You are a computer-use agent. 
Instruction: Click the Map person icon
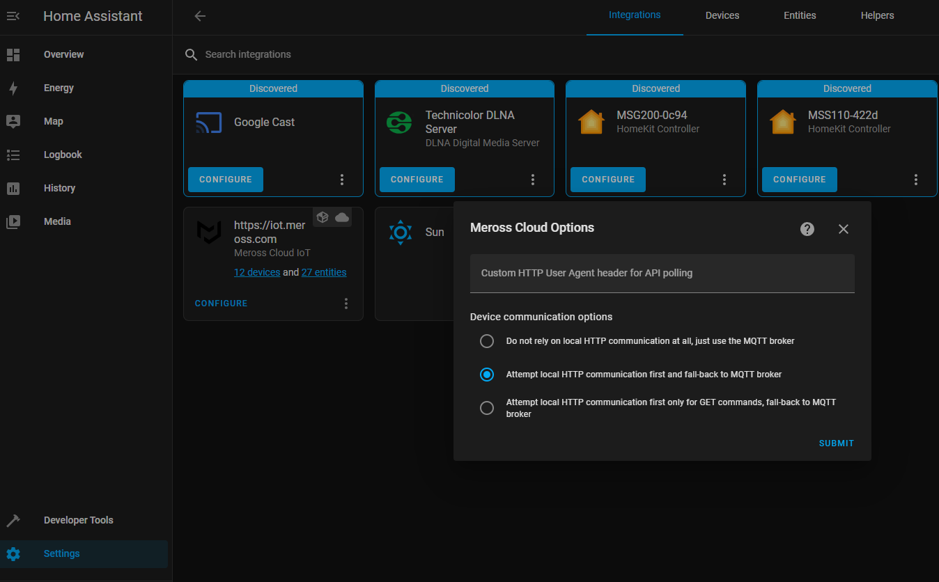coord(13,121)
